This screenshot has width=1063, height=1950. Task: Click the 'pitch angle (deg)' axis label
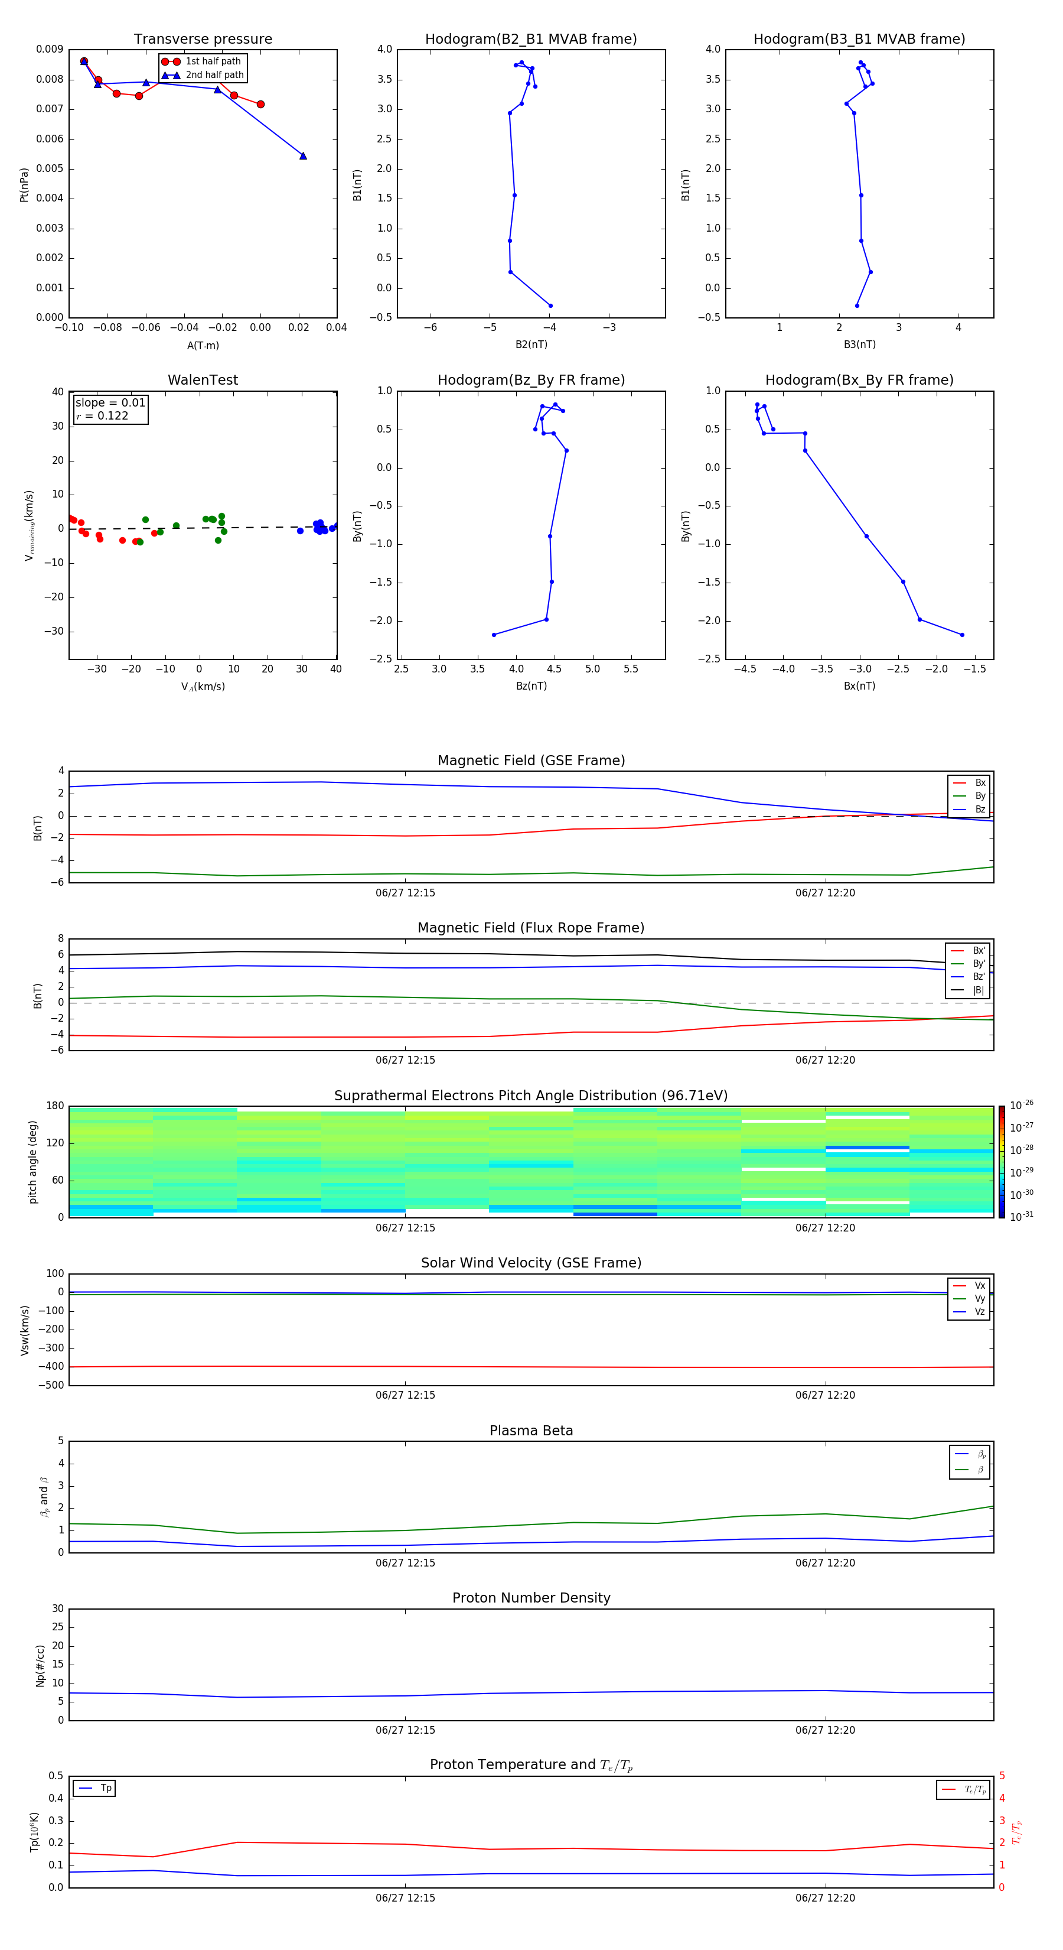click(x=32, y=1162)
